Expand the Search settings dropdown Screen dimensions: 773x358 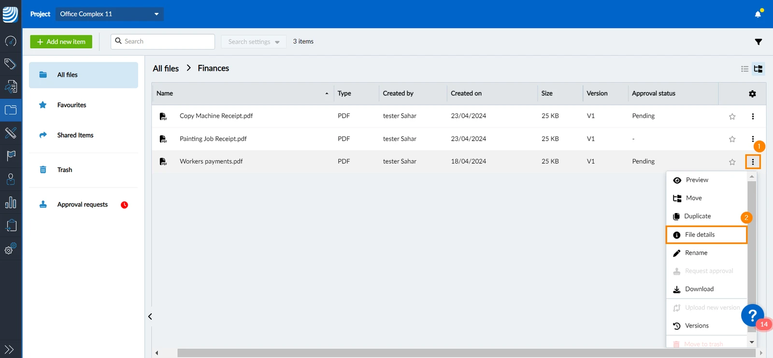click(x=254, y=42)
